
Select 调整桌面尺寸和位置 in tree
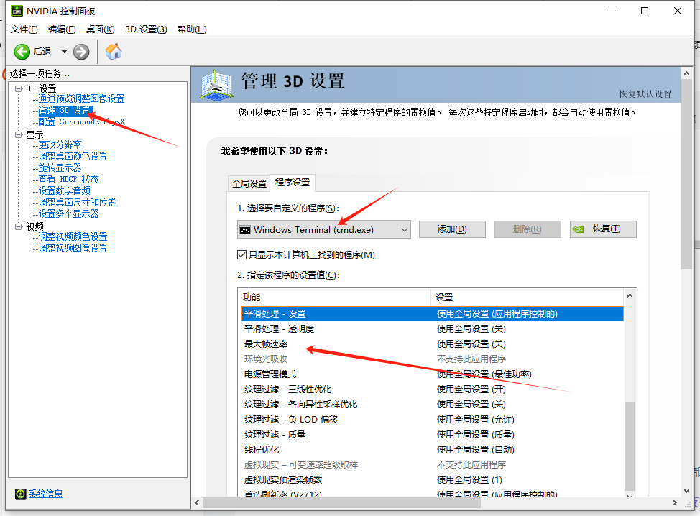[x=77, y=202]
